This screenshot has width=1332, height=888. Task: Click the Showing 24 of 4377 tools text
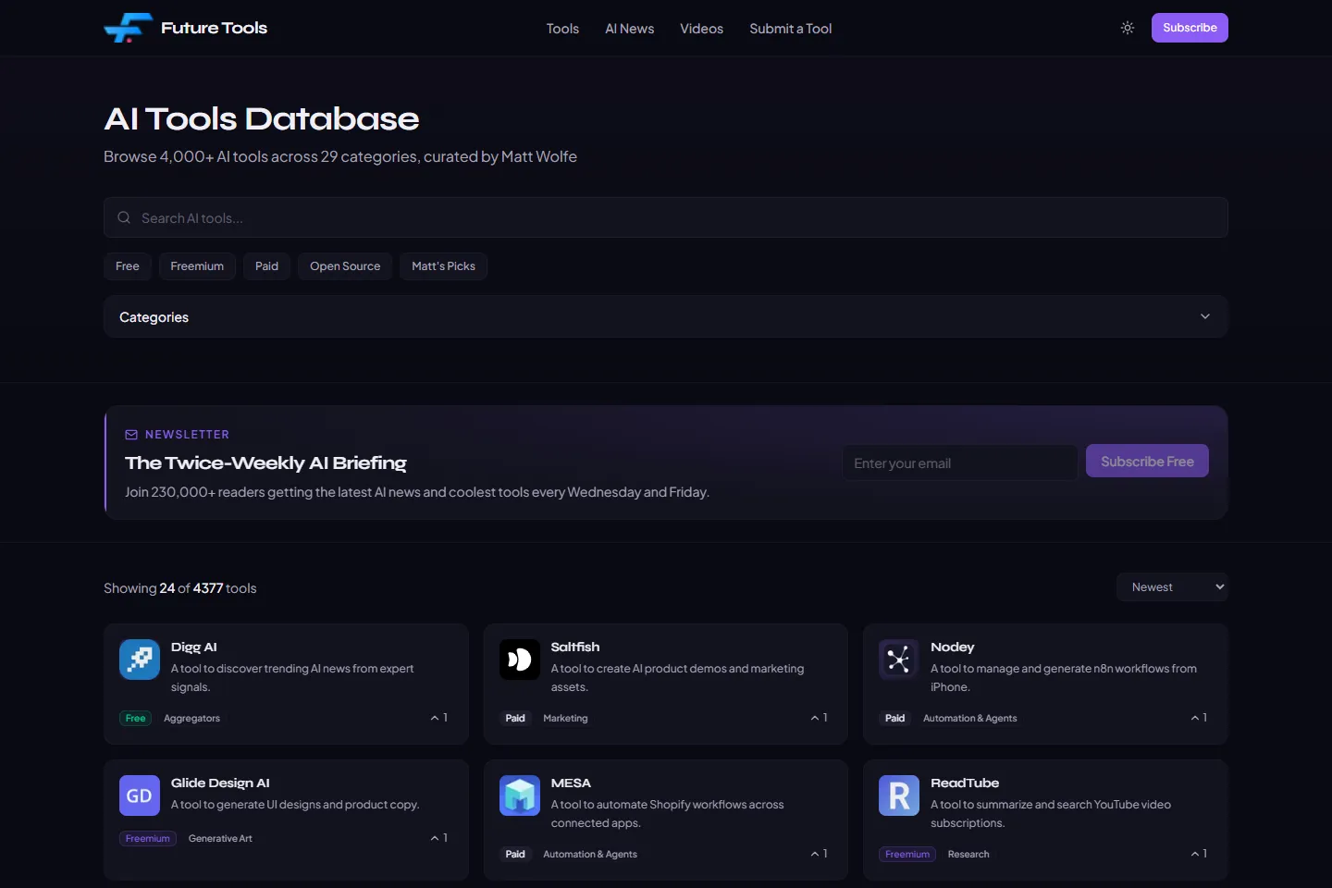point(180,588)
